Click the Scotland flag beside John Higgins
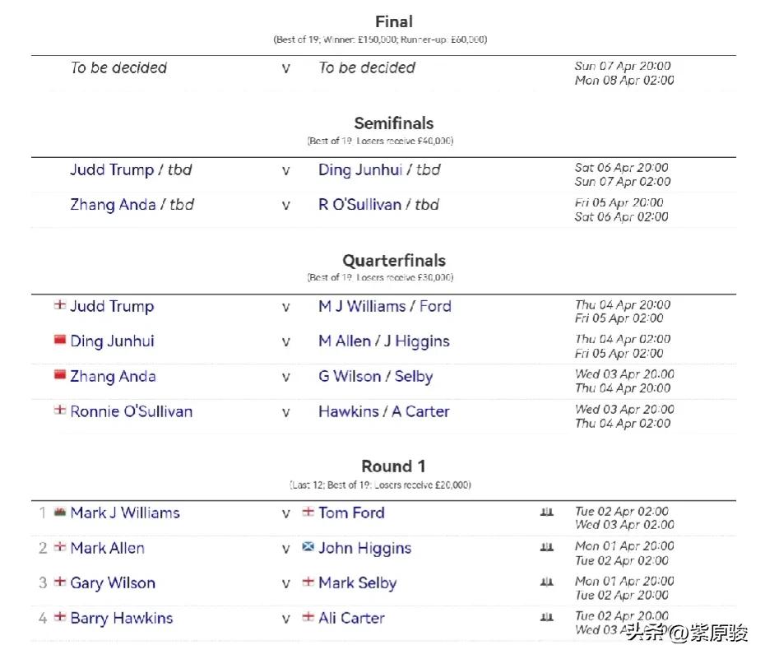This screenshot has height=659, width=765. [308, 547]
